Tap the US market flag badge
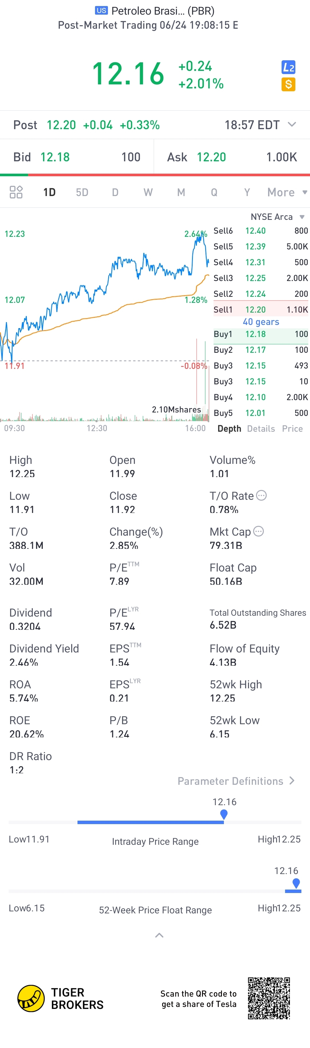310x1048 pixels. tap(101, 11)
